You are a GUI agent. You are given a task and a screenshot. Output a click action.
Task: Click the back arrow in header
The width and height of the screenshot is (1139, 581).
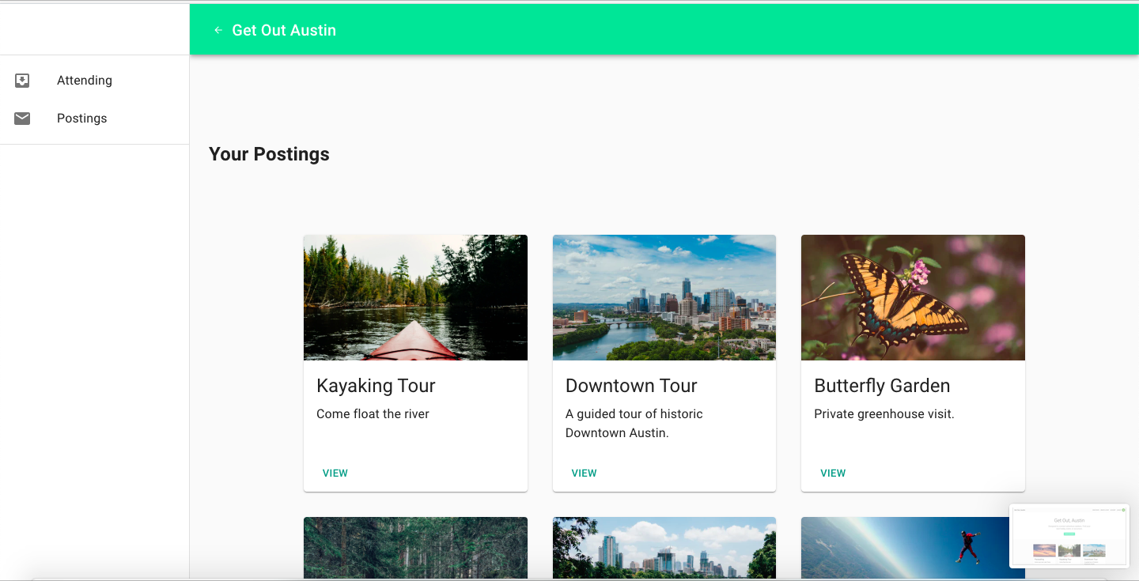(x=218, y=30)
